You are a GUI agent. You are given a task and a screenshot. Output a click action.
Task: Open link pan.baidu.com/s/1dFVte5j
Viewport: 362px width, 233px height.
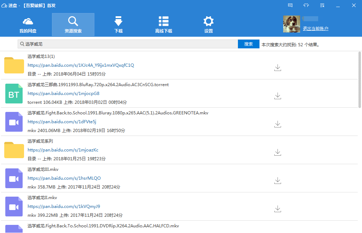point(62,122)
